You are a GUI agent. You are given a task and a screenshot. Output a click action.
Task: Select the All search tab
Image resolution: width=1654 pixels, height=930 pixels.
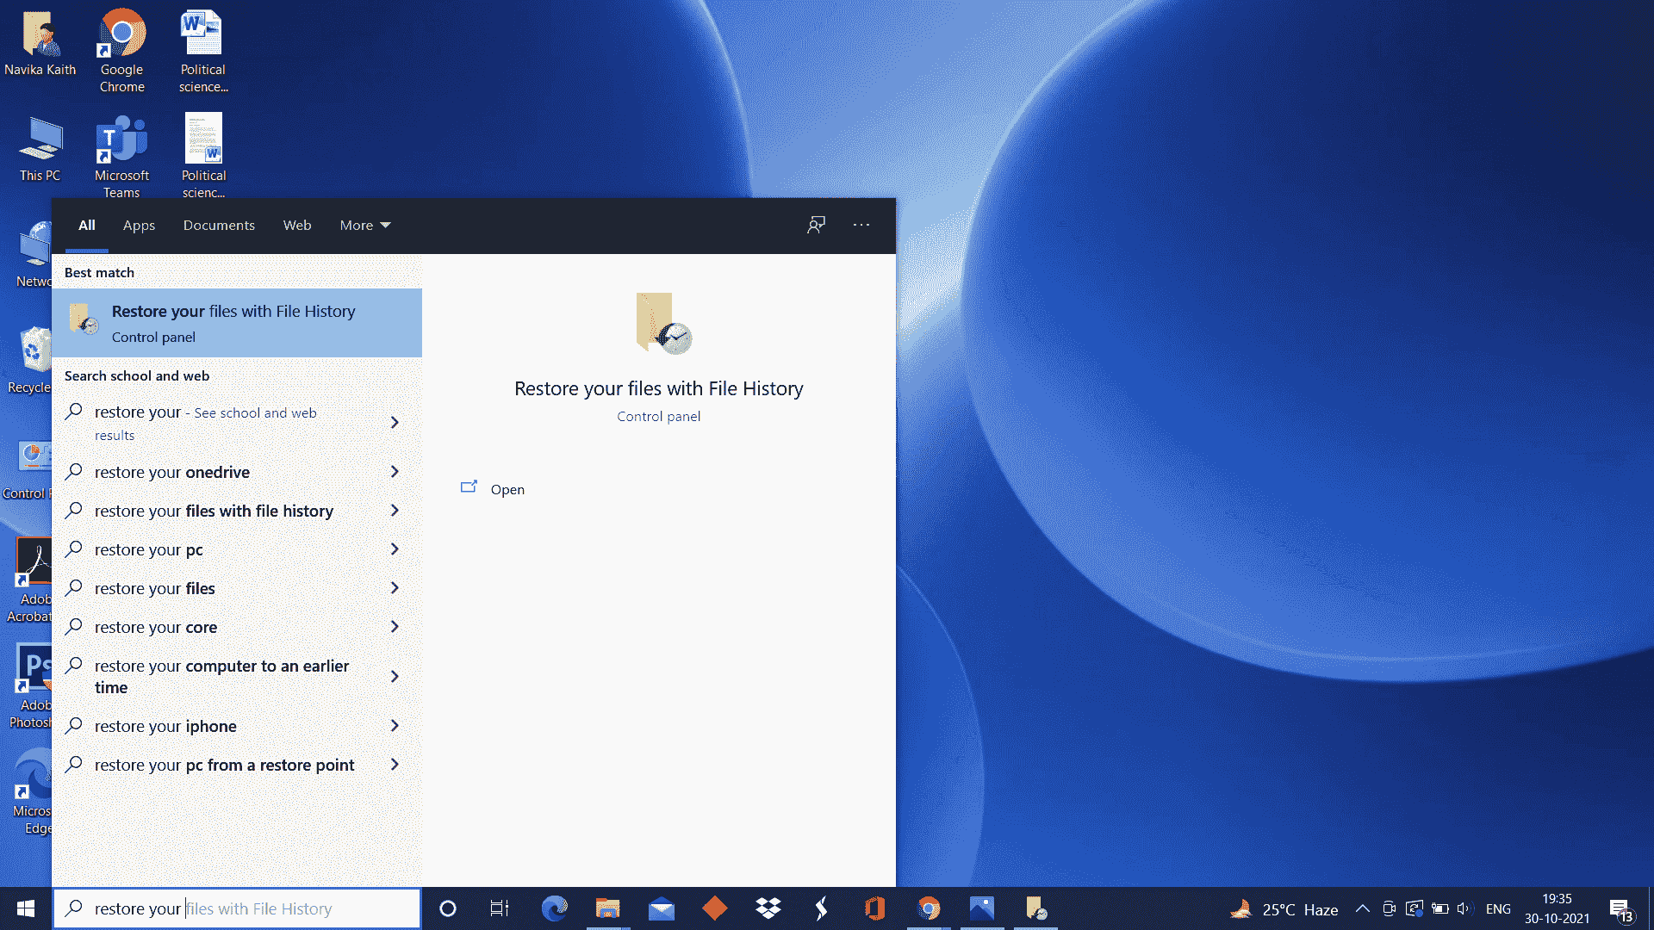click(88, 225)
